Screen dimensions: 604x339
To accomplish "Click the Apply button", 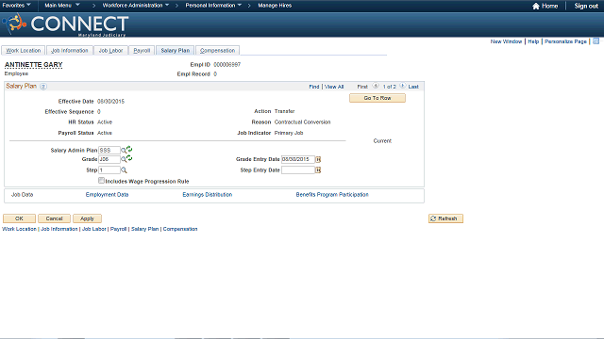I will pos(87,218).
